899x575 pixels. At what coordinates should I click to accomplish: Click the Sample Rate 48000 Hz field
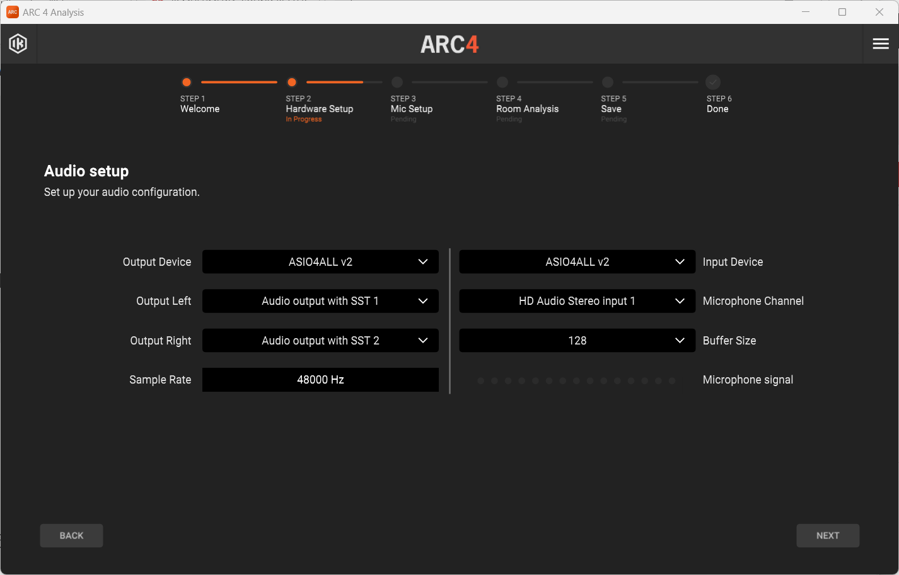320,380
